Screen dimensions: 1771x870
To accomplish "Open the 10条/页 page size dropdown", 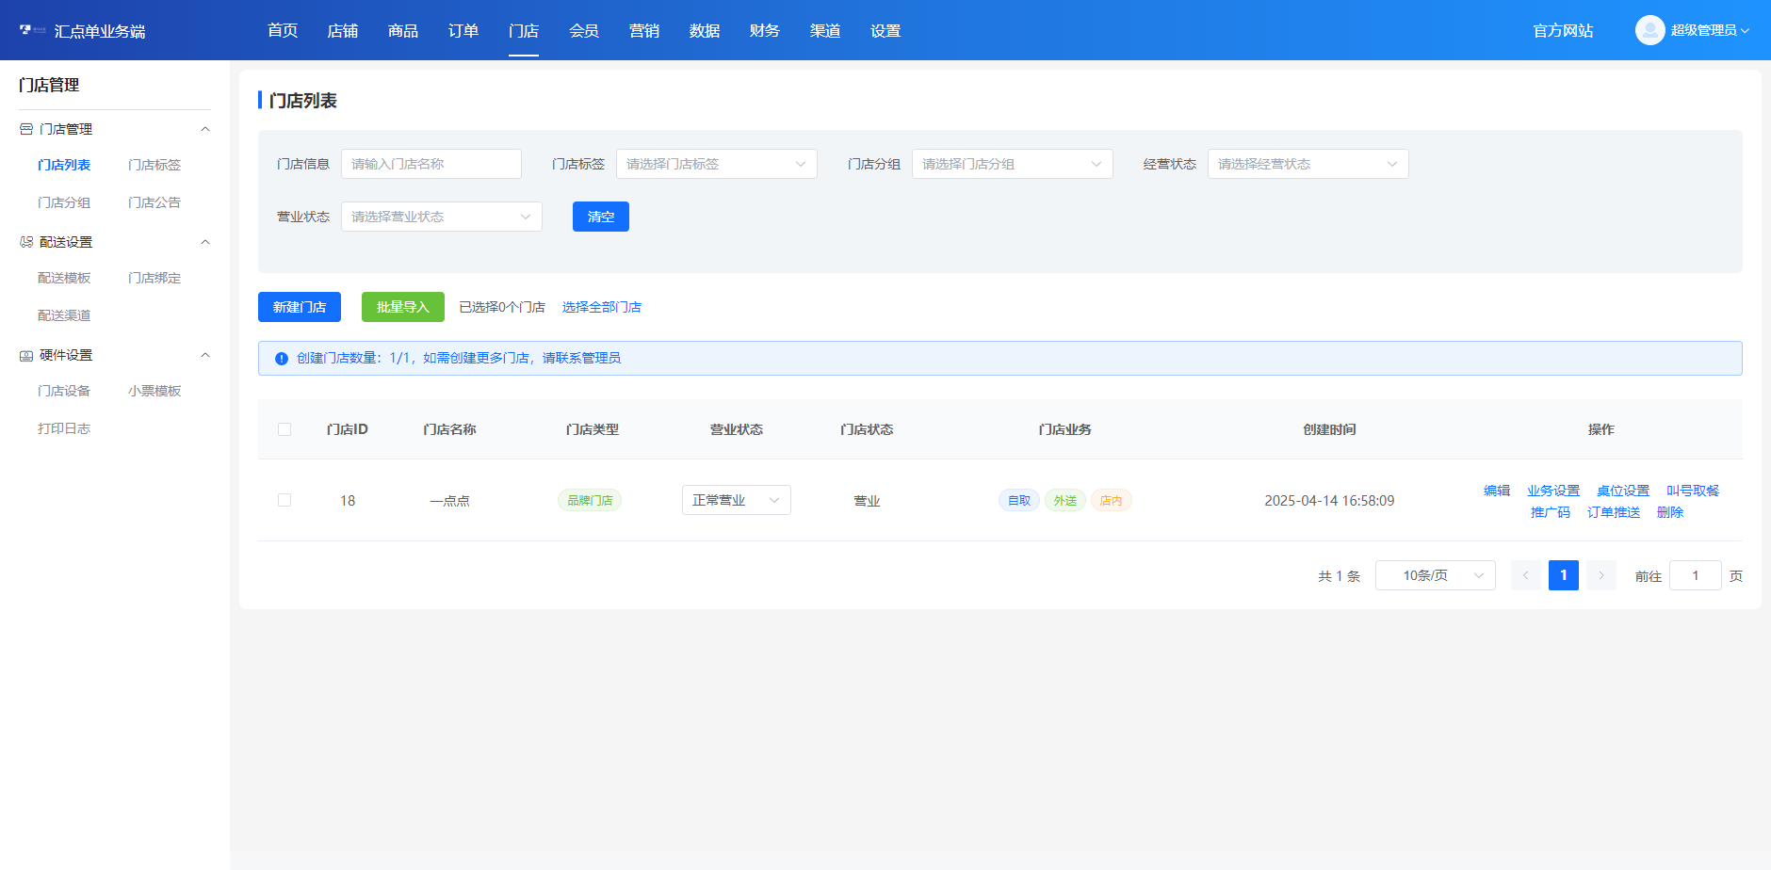I will (1435, 575).
